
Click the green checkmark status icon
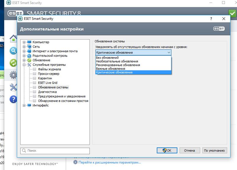232,13
